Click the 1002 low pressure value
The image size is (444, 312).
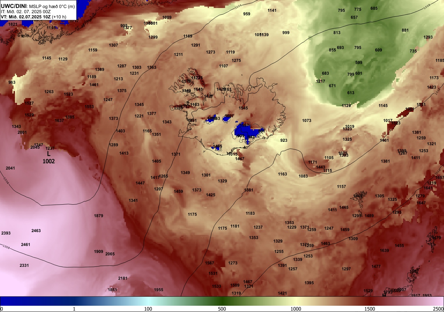coord(49,161)
